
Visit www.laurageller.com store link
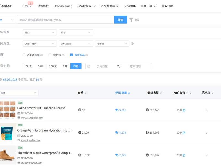click(x=32, y=118)
